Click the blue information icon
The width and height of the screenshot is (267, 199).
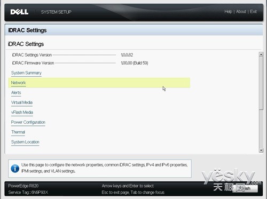(15, 168)
